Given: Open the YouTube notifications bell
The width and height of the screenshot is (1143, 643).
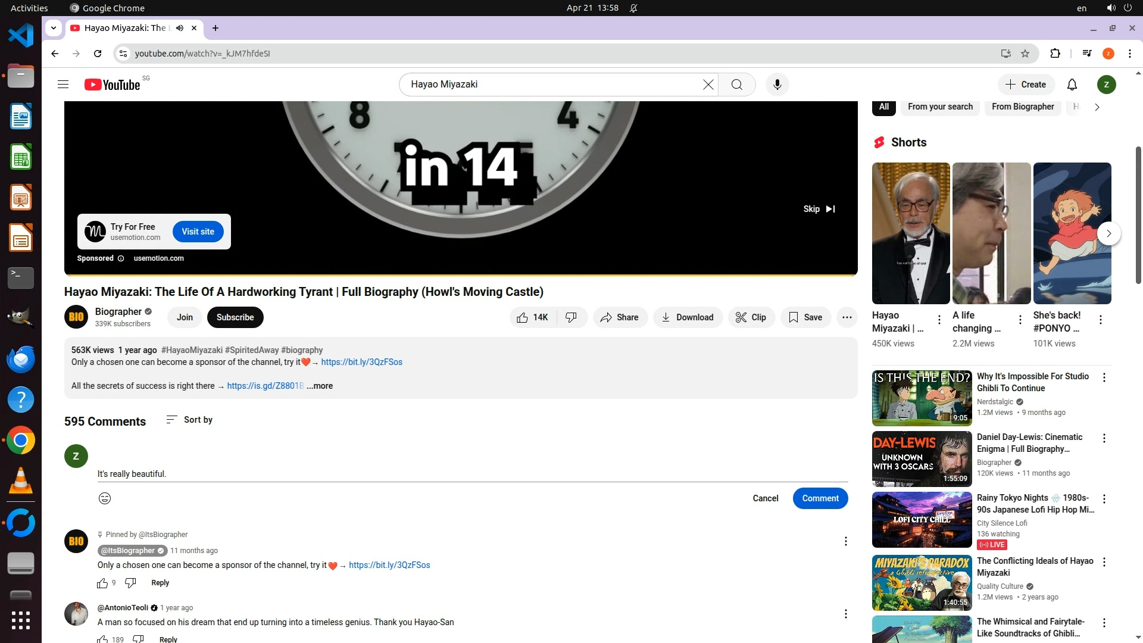Looking at the screenshot, I should click(x=1072, y=85).
